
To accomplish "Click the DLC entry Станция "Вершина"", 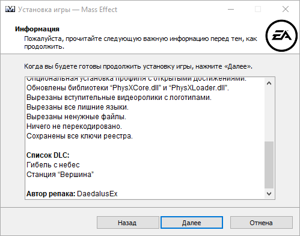I will pos(60,175).
